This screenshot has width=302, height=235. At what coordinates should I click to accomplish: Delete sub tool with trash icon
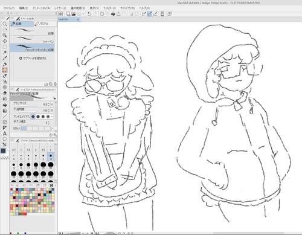[x=55, y=84]
